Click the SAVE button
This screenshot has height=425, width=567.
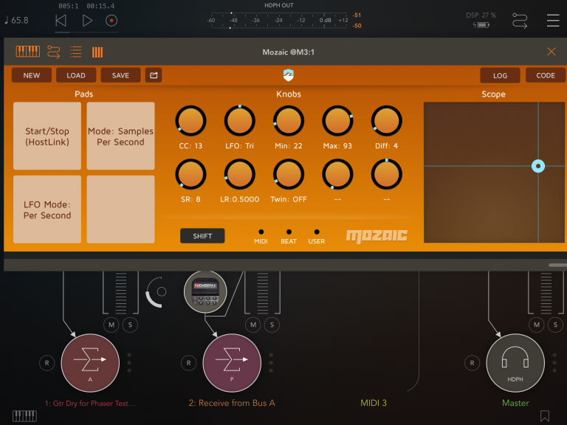pos(120,75)
